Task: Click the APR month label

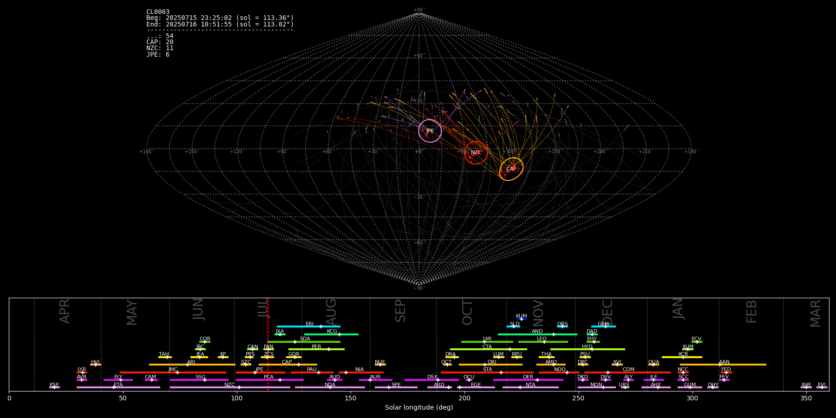Action: point(65,311)
